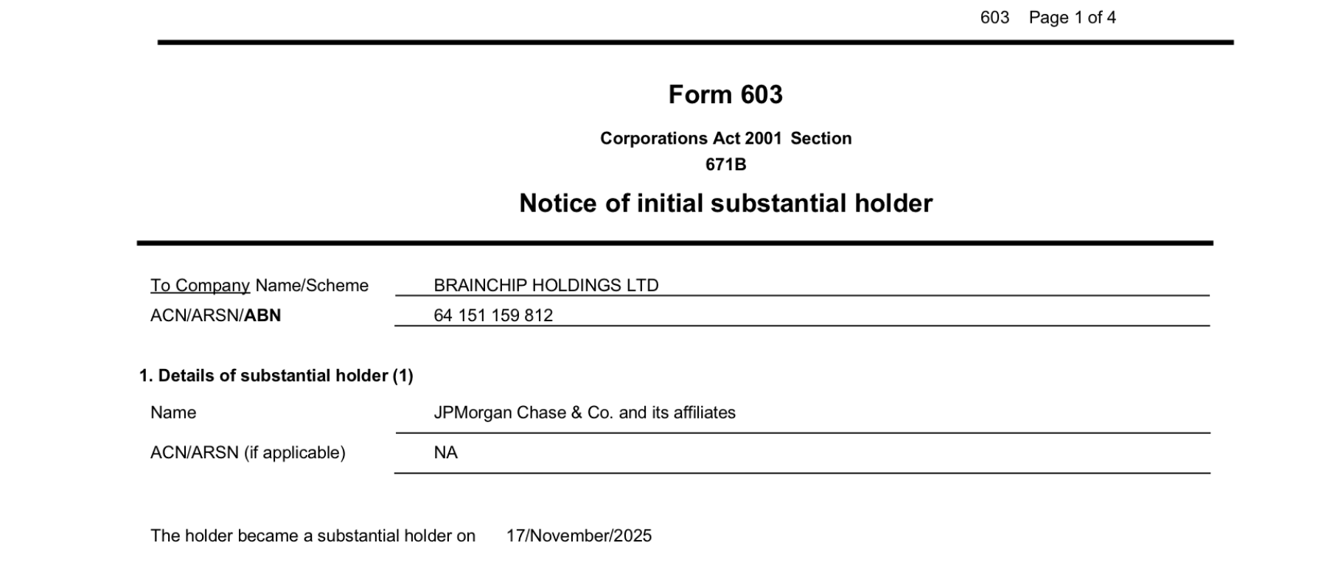1324x579 pixels.
Task: Click the JPMorgan Chase & Co. holder name
Action: (x=584, y=413)
